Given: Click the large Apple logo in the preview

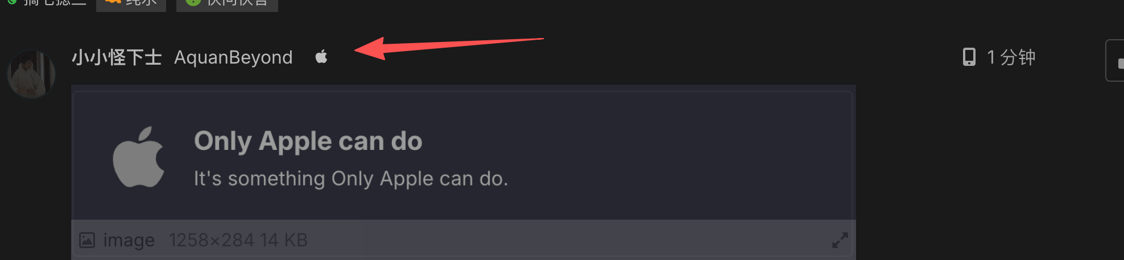Looking at the screenshot, I should coord(138,157).
